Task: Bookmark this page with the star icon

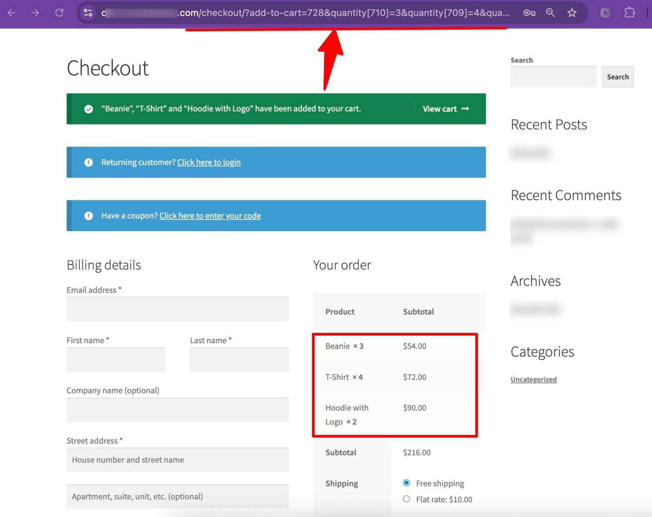Action: click(572, 13)
